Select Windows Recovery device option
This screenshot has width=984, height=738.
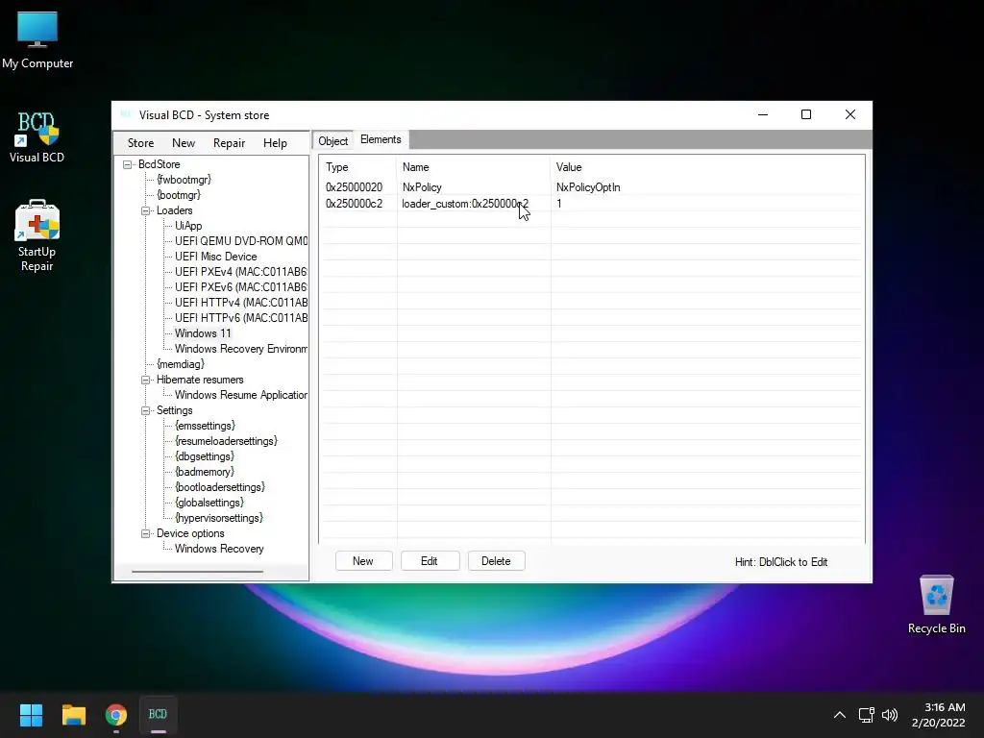tap(219, 549)
